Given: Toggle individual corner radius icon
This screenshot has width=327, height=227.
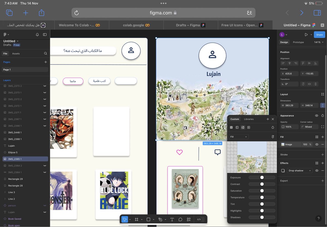Looking at the screenshot, I should (x=323, y=127).
